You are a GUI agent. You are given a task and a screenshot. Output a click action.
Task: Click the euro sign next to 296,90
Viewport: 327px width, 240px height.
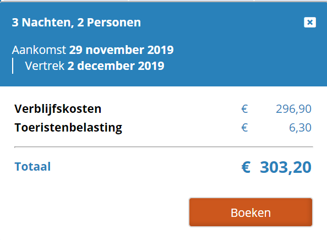(x=244, y=109)
